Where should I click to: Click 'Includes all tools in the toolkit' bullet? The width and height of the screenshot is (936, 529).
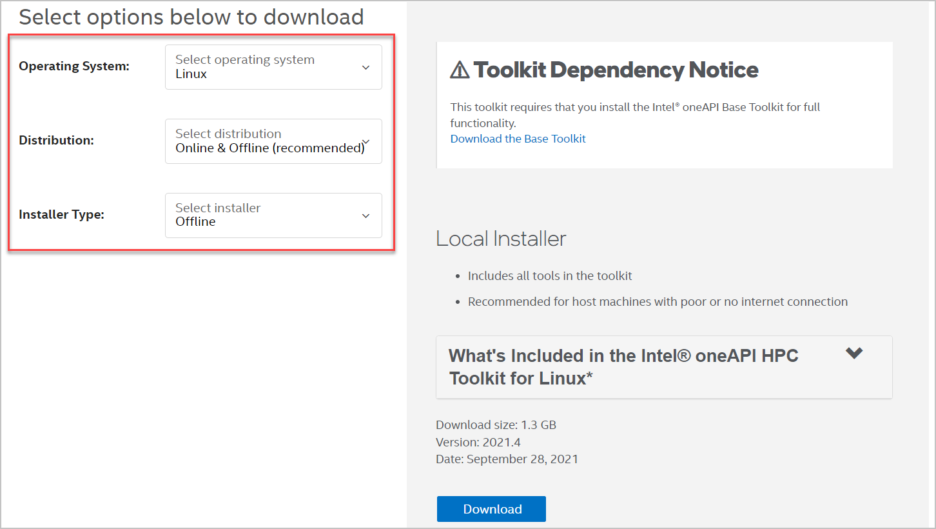coord(550,276)
